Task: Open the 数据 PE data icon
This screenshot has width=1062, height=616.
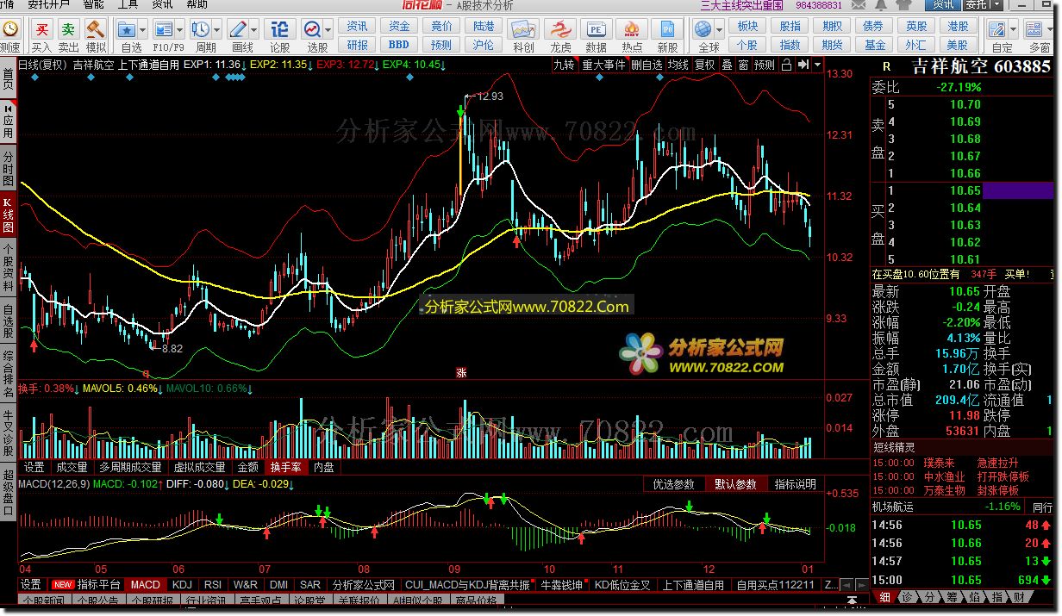Action: 596,29
